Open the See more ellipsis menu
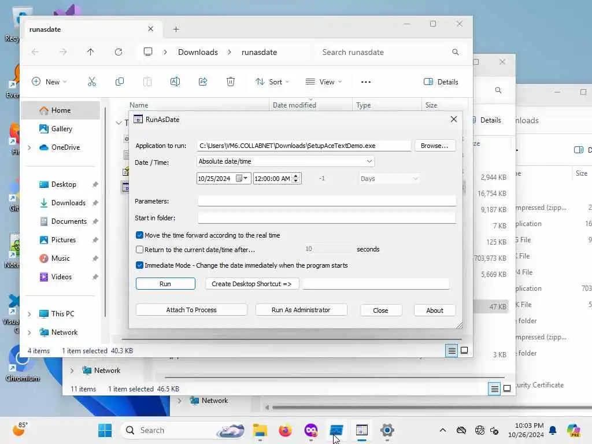Screen dimensions: 592x444 click(x=365, y=82)
